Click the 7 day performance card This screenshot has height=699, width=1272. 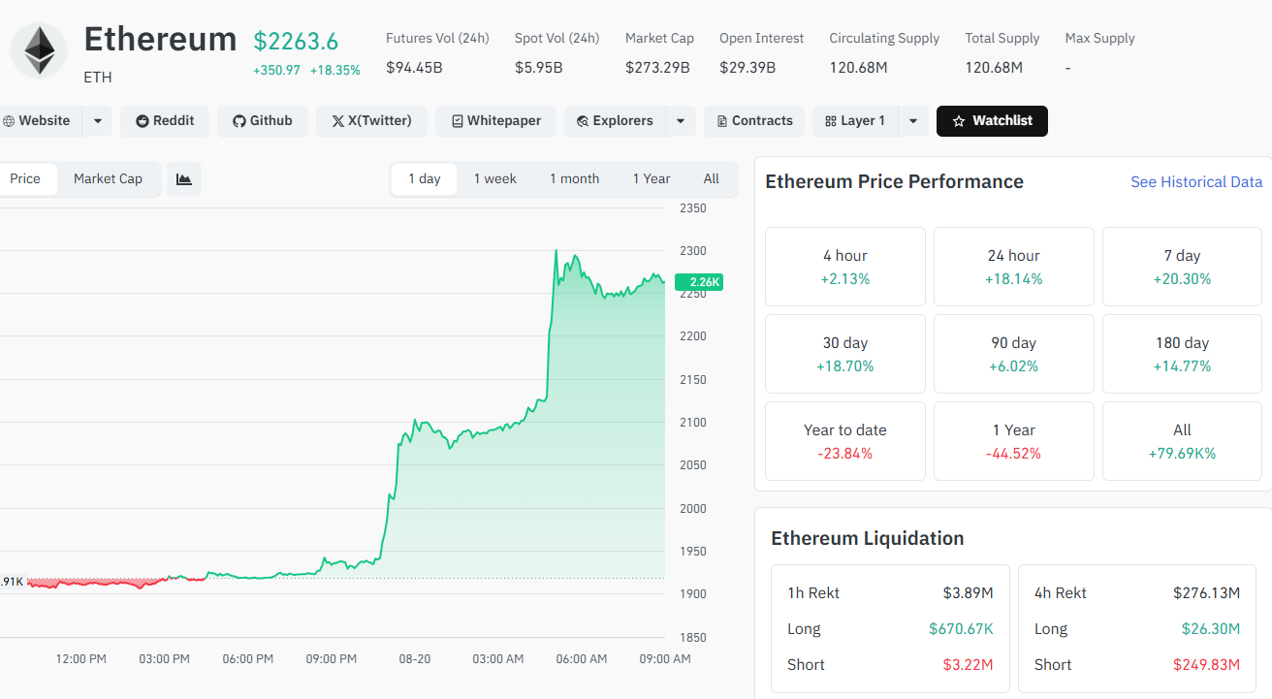click(1183, 267)
